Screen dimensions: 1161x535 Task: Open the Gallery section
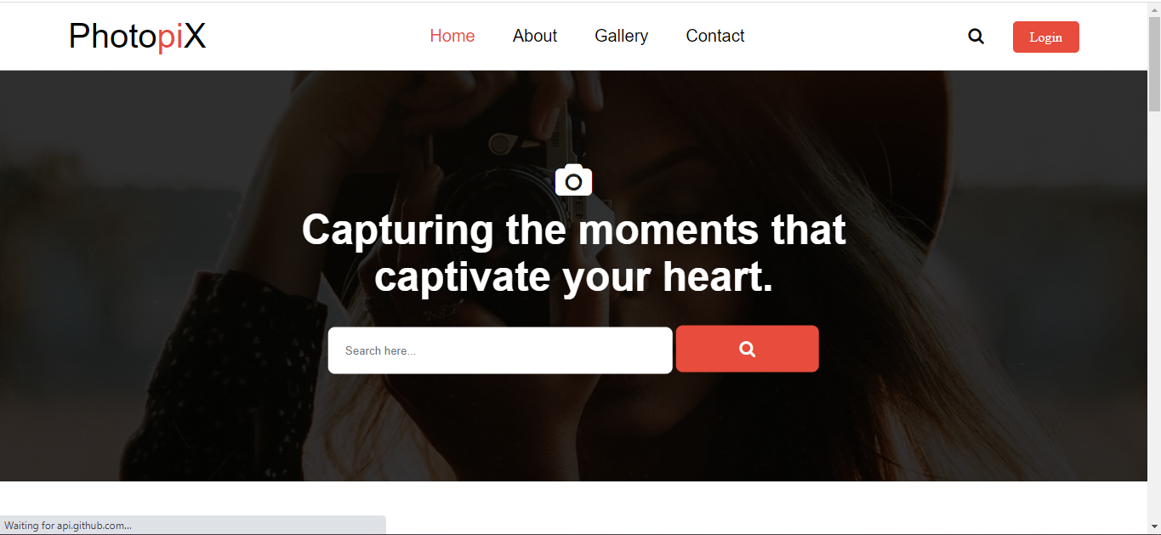pyautogui.click(x=622, y=36)
